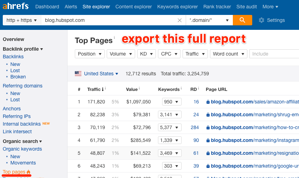Click the info icon next to Keywords column
The width and height of the screenshot is (299, 178).
point(181,89)
